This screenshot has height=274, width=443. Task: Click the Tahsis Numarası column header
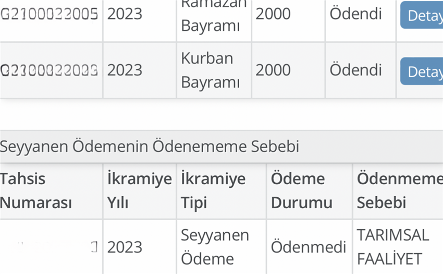pos(36,191)
